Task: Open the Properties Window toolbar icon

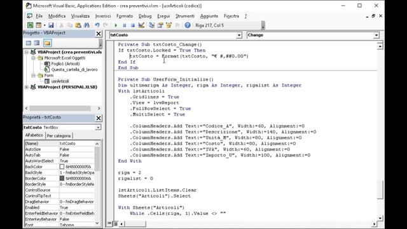Action: (x=160, y=25)
